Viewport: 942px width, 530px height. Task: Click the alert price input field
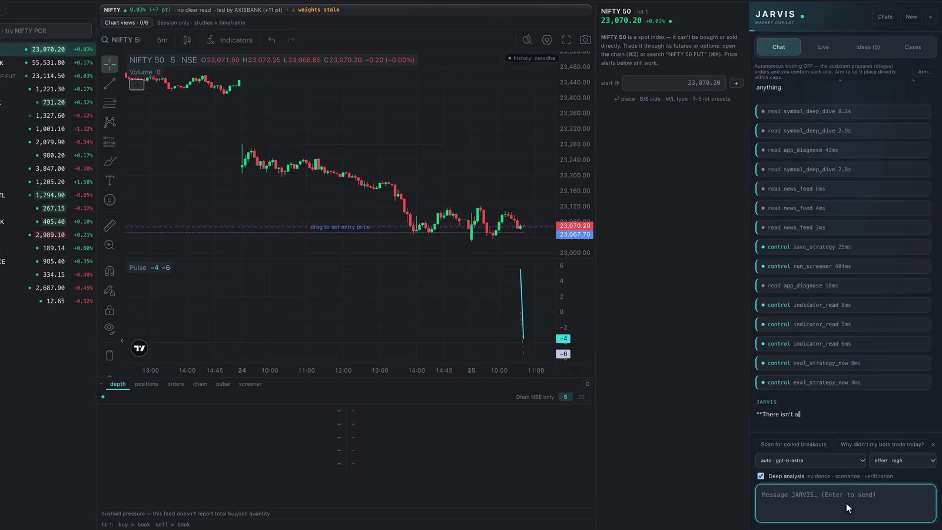[675, 83]
